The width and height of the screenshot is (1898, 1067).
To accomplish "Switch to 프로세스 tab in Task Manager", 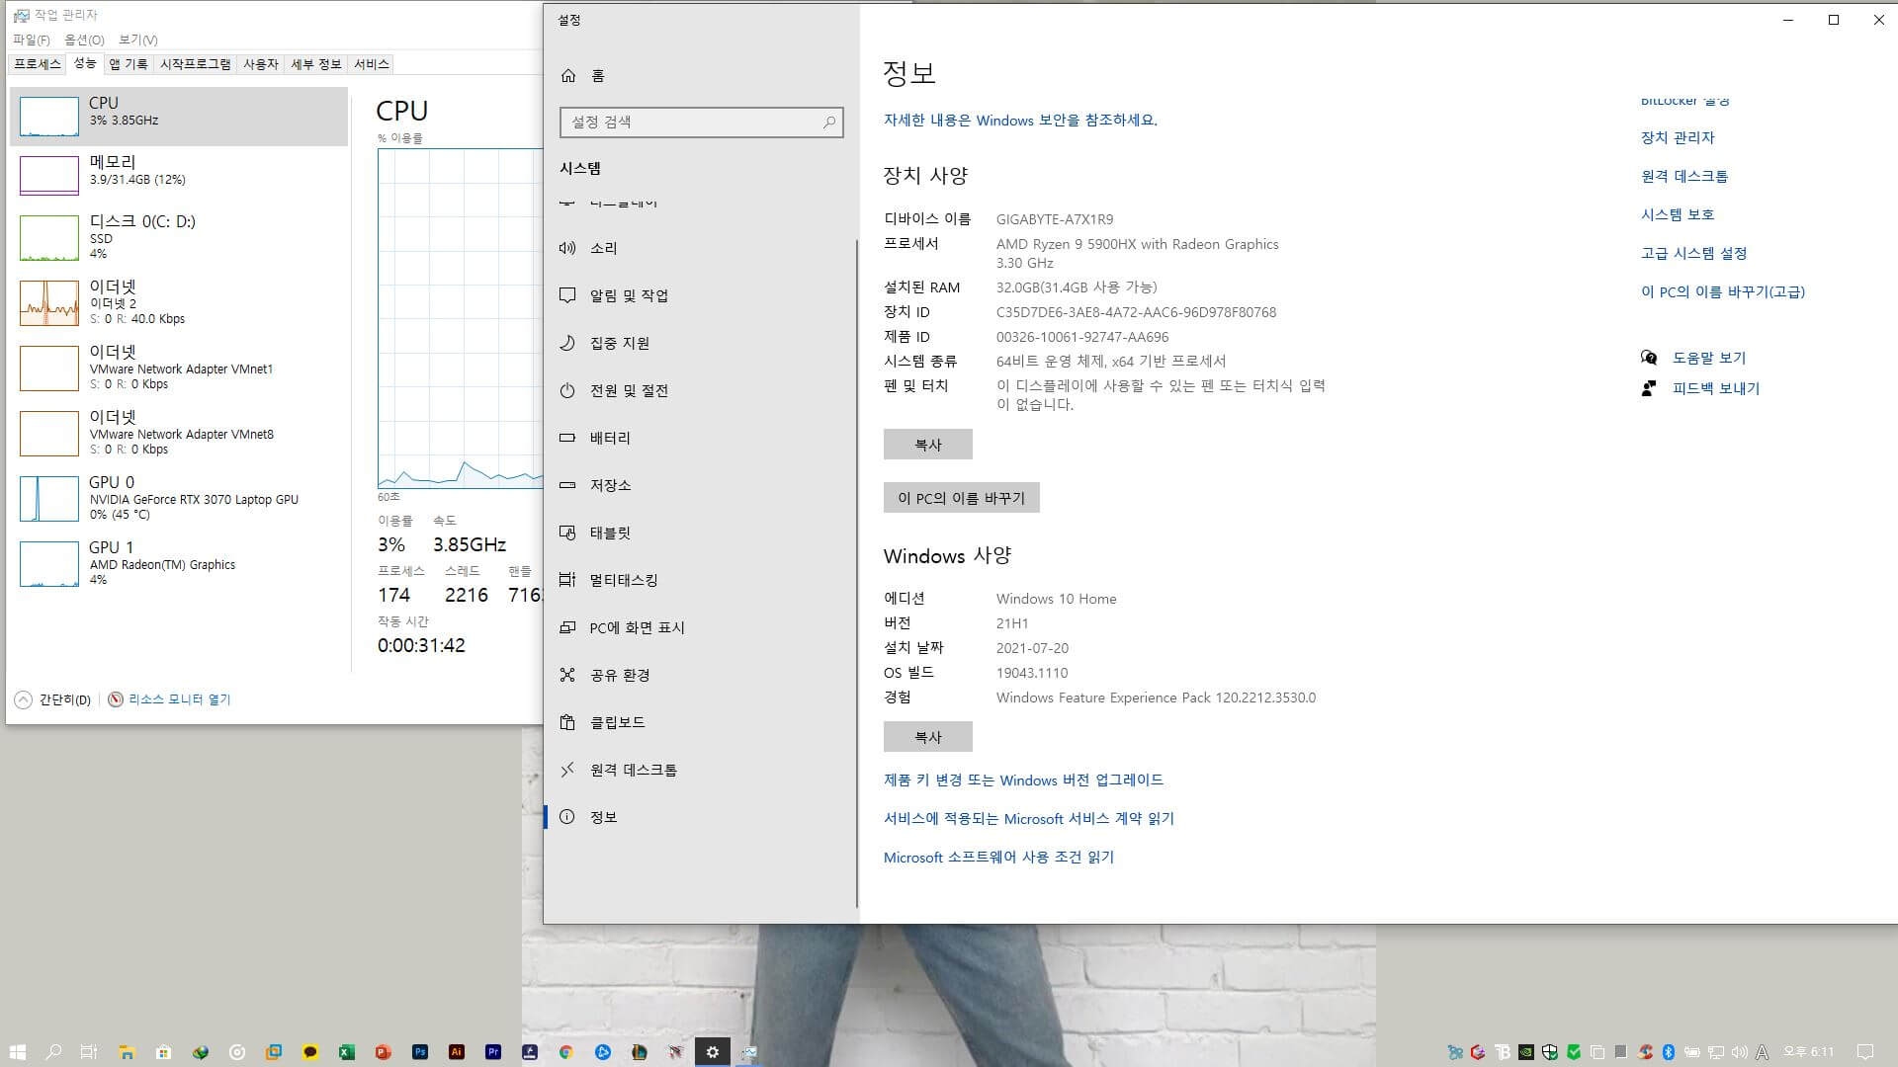I will click(x=38, y=64).
